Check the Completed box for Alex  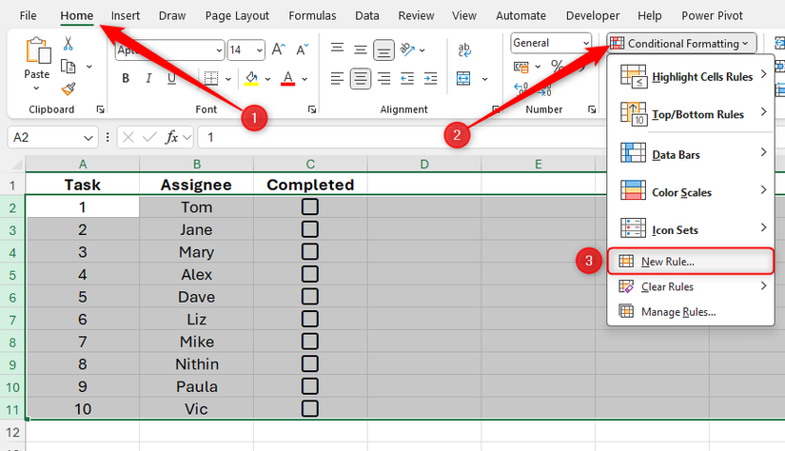309,274
